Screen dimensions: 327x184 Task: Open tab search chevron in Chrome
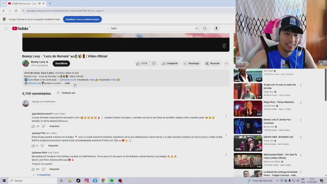pyautogui.click(x=3, y=3)
